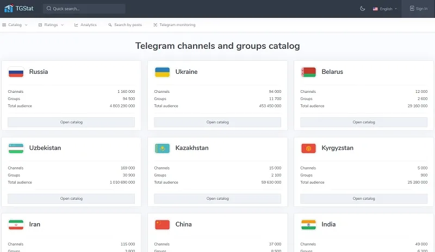Screen dimensions: 435x252
Task: Open Telegram monitoring page
Action: point(175,25)
